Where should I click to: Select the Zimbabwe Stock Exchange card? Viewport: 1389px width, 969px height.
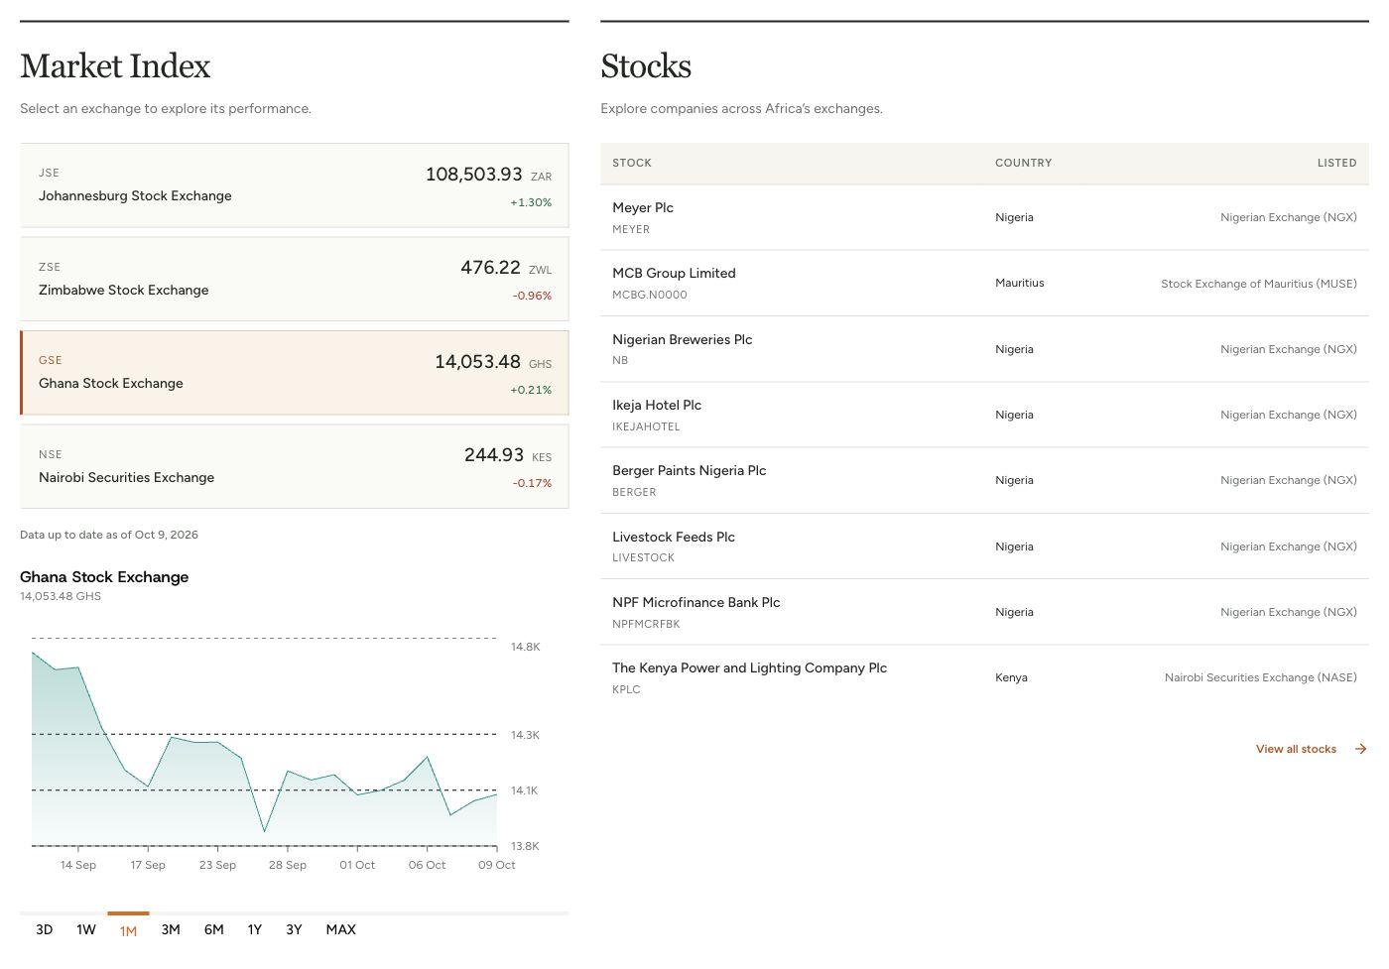coord(295,279)
